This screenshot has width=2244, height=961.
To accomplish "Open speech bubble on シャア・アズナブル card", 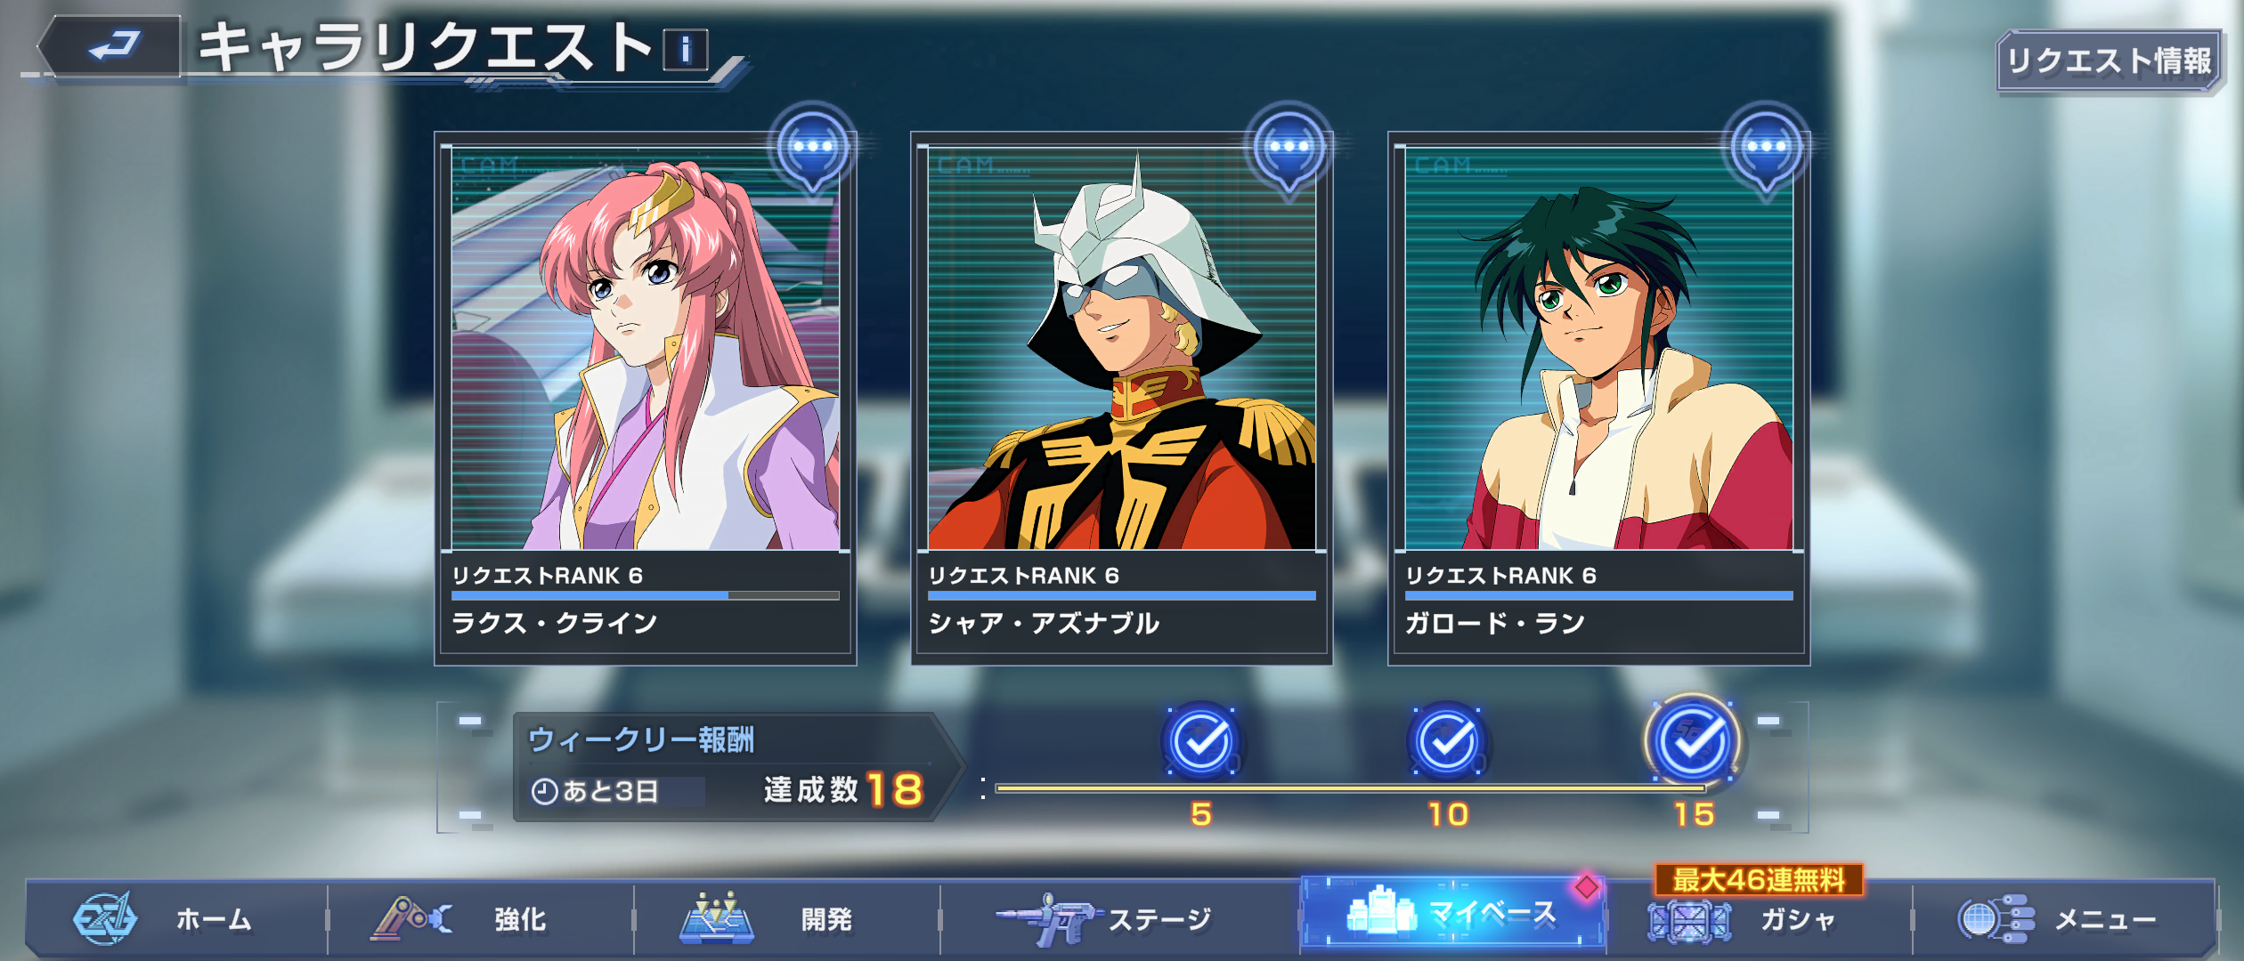I will click(1289, 149).
